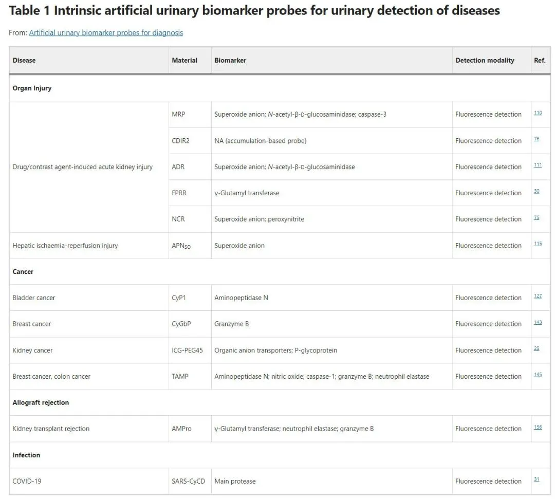Screen dimensions: 555x500
Task: Click the 'Biomarker' column header
Action: (230, 61)
